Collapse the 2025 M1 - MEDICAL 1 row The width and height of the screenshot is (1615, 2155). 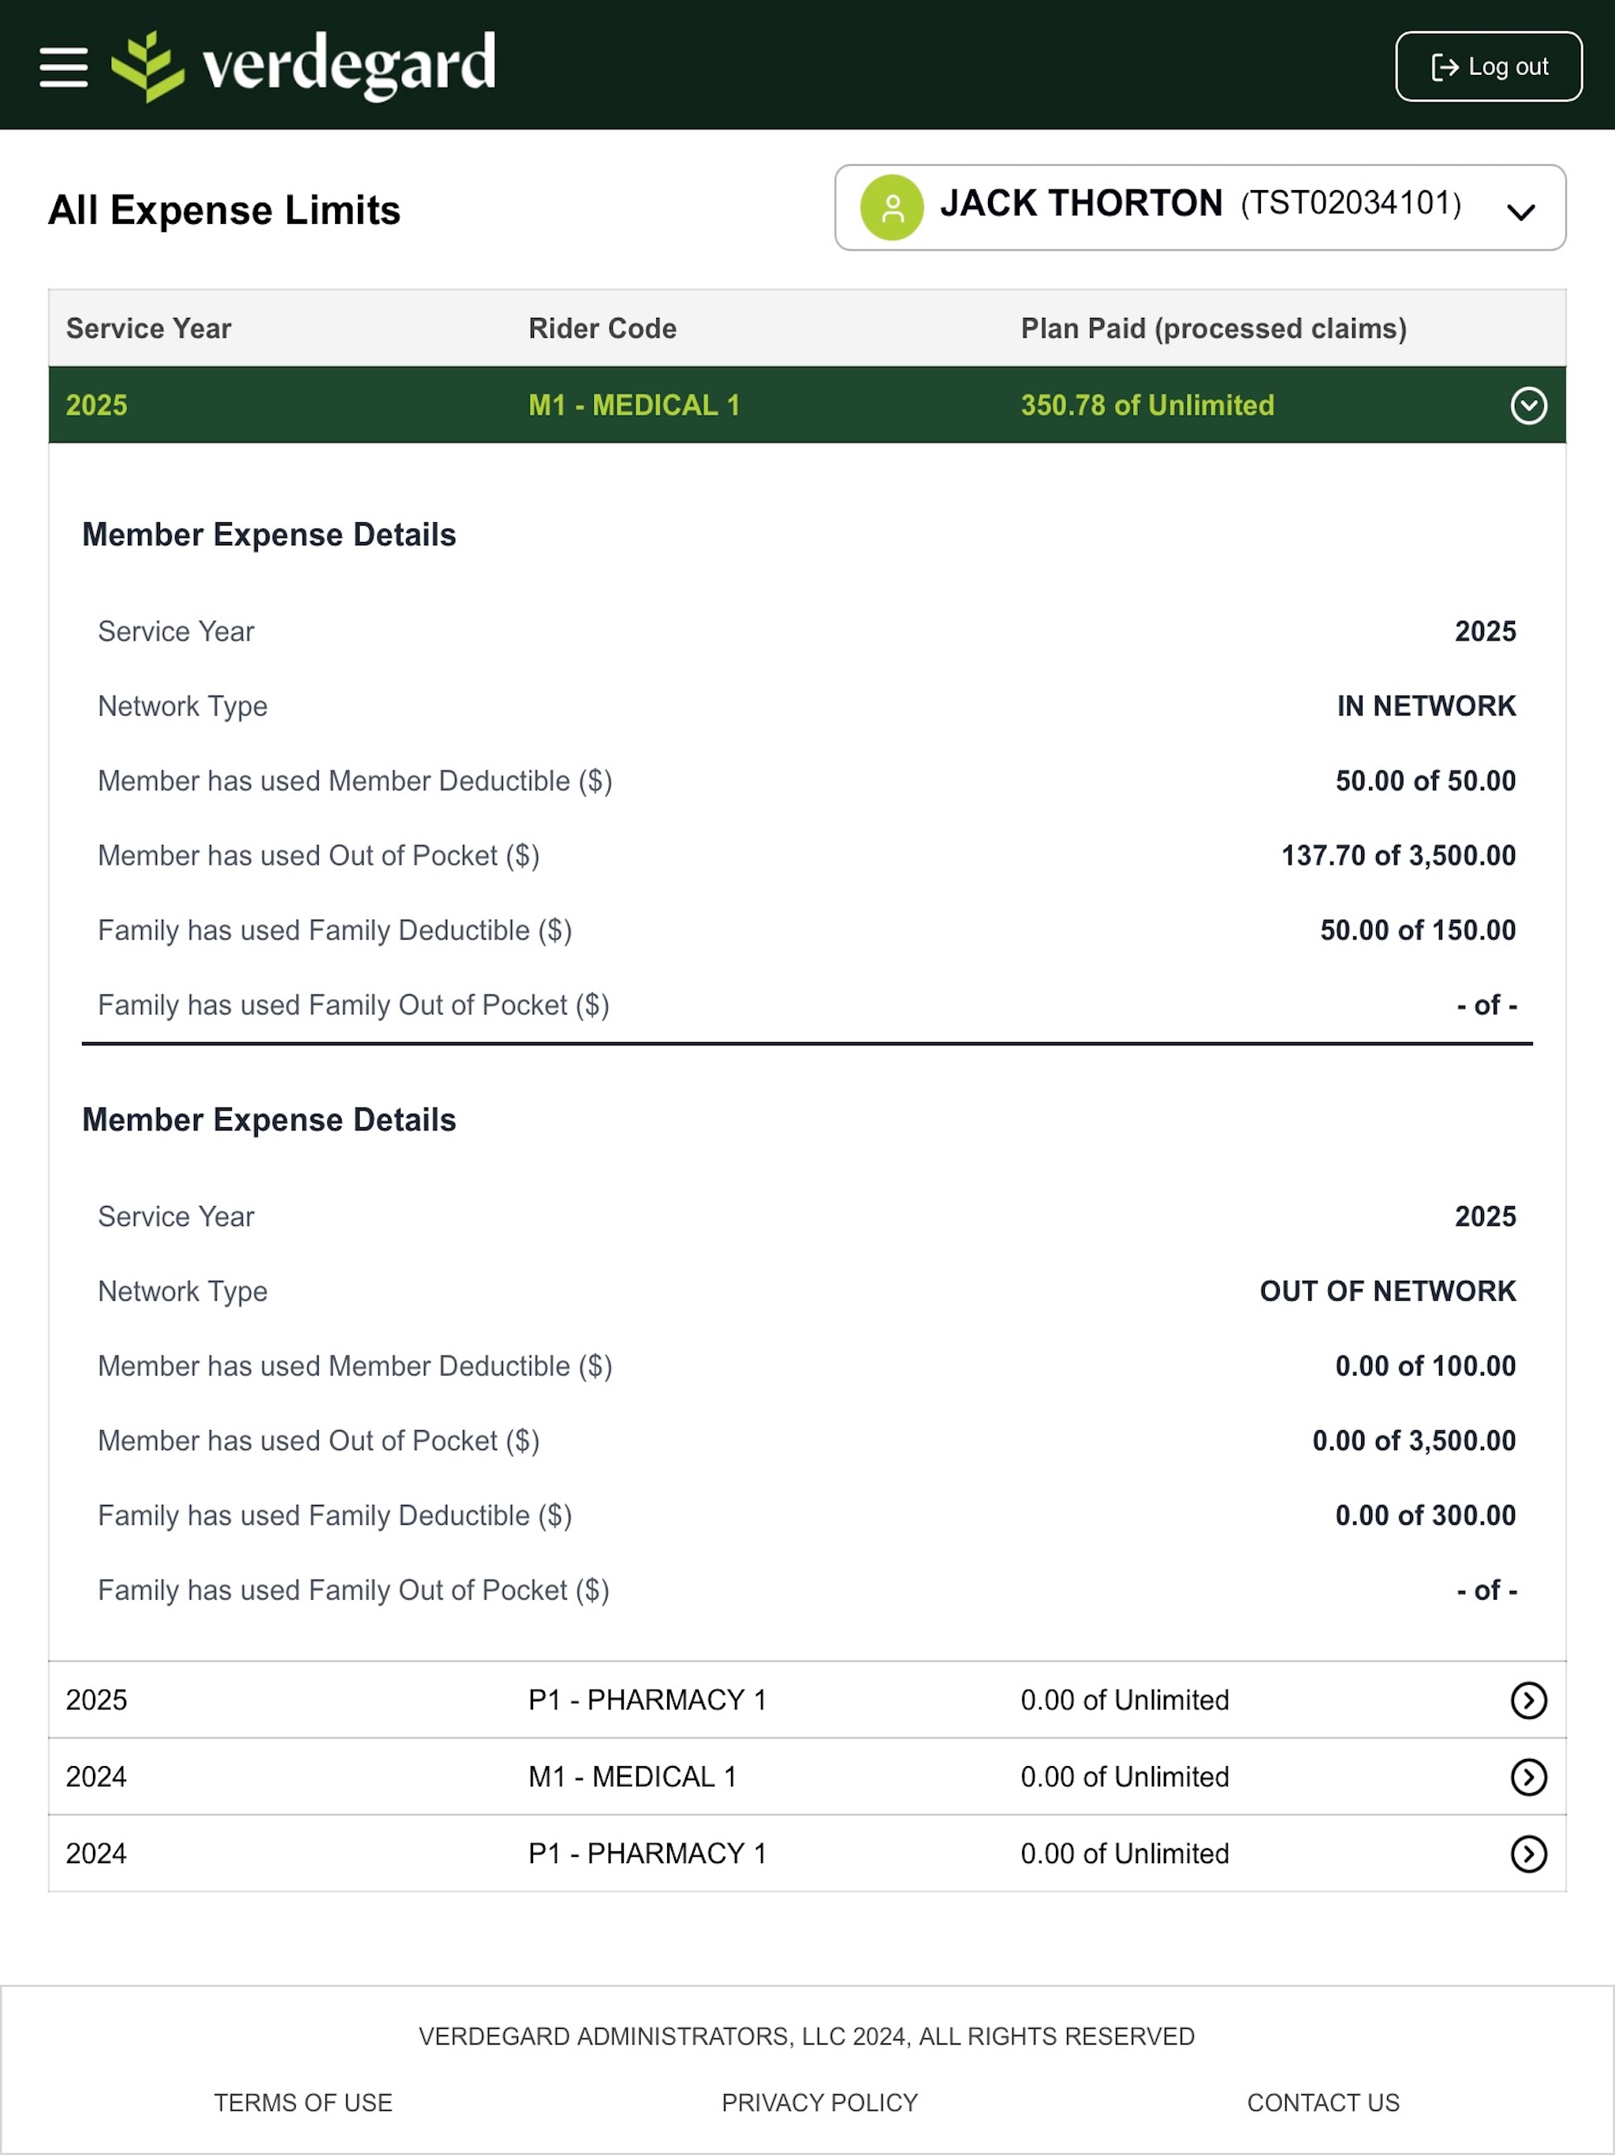click(x=1528, y=405)
